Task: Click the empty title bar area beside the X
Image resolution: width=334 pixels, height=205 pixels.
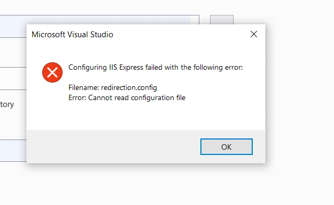Action: tap(181, 35)
